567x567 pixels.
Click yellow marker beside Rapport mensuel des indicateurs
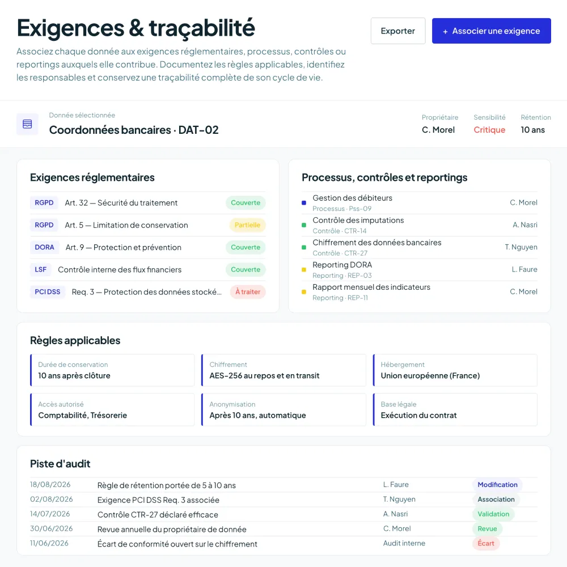tap(304, 292)
